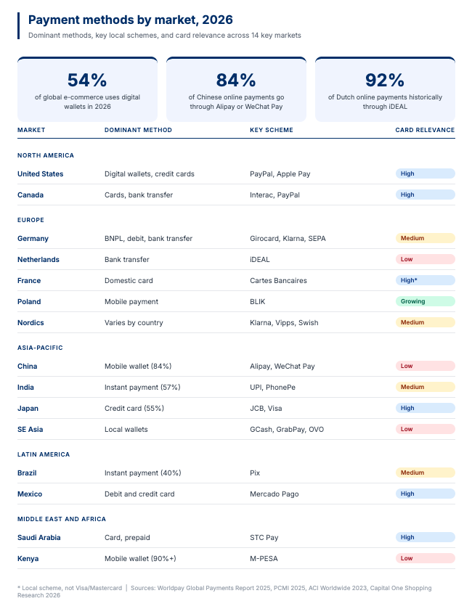This screenshot has width=472, height=609.
Task: Click the High* badge for France
Action: point(425,280)
